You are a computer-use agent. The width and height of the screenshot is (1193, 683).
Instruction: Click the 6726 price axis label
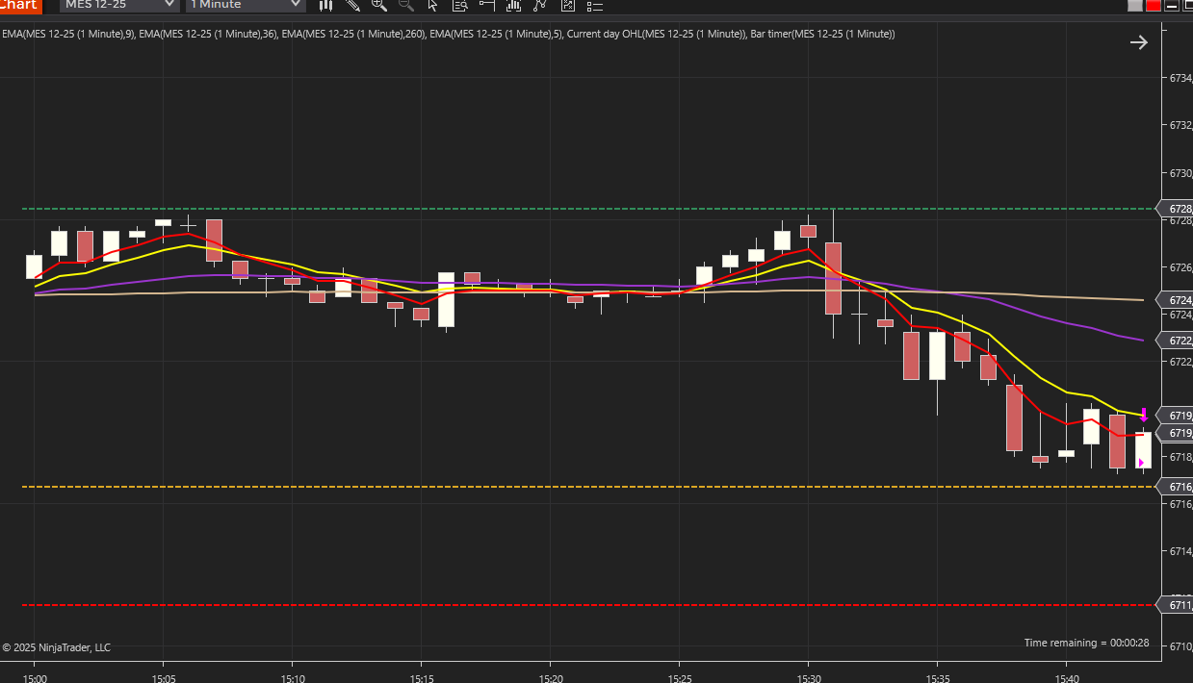pos(1180,267)
